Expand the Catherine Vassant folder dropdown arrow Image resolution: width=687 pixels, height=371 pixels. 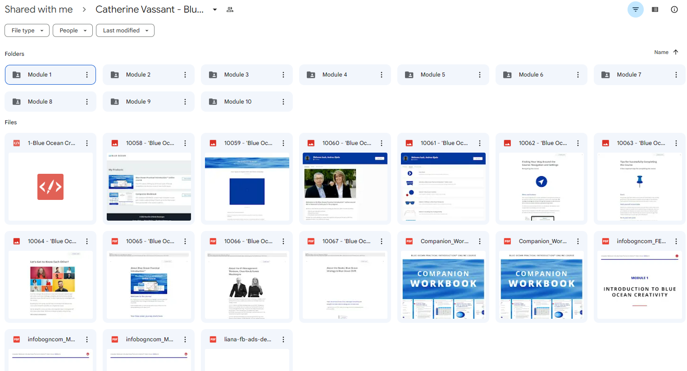pyautogui.click(x=215, y=9)
